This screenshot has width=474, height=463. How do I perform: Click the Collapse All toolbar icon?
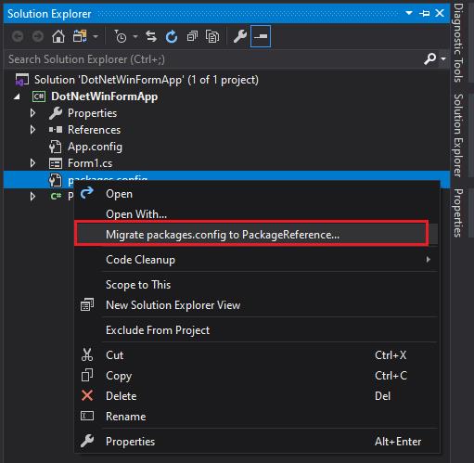click(192, 37)
